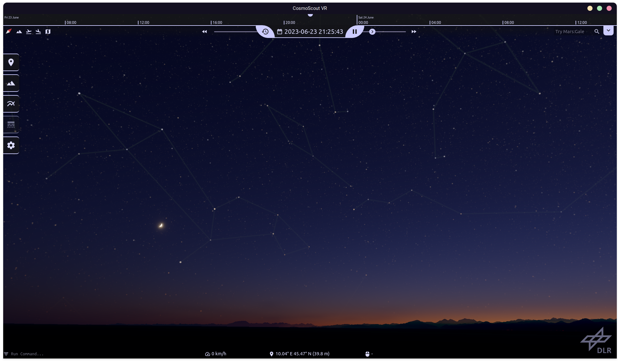
Task: Reset time with the clock history icon
Action: (x=265, y=32)
